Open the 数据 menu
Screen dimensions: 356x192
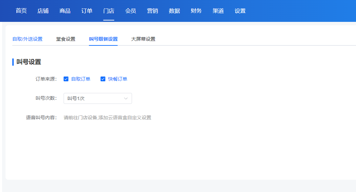coord(174,11)
